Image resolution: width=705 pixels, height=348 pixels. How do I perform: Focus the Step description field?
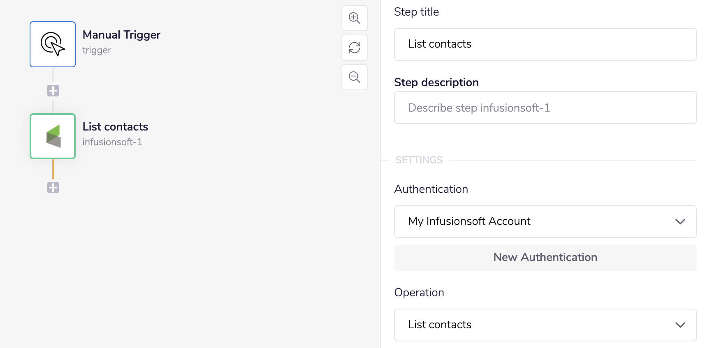pyautogui.click(x=545, y=108)
